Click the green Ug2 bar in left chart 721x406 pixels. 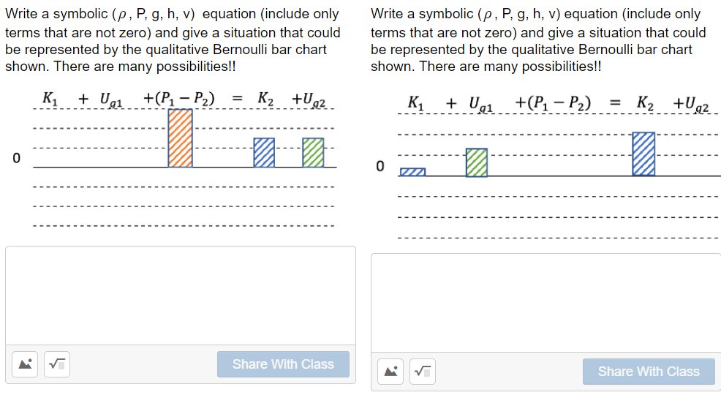[x=313, y=152]
